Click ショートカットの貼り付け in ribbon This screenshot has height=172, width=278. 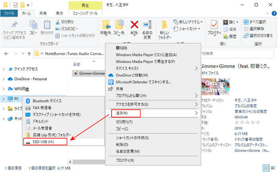click(75, 36)
